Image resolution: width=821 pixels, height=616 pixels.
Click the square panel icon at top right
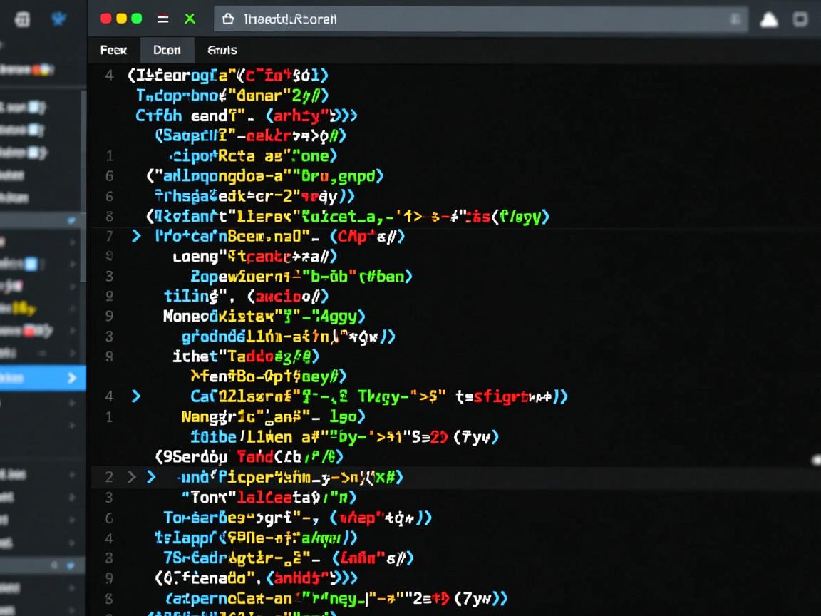tap(800, 19)
